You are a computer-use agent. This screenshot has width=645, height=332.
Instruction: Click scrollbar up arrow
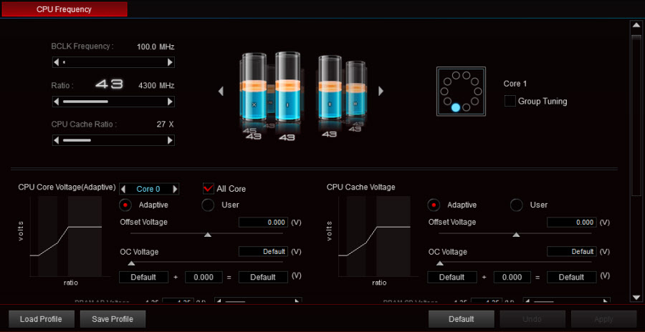636,26
